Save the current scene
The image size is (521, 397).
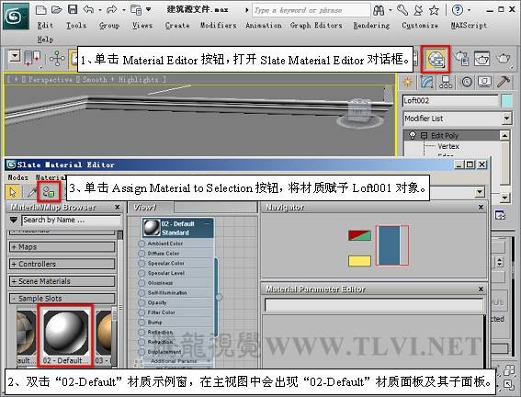point(73,9)
